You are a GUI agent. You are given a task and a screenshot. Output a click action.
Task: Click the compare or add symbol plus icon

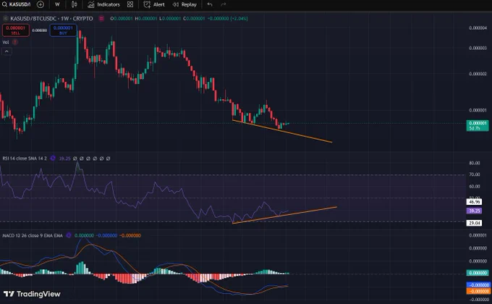tap(41, 4)
